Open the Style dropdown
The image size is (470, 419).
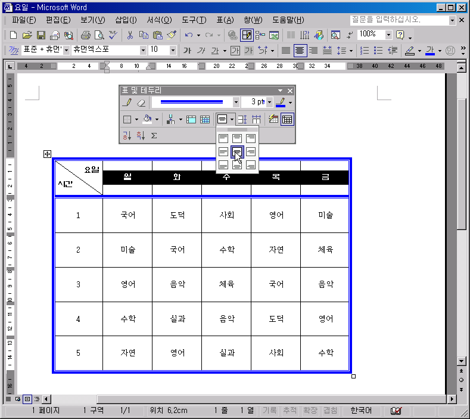(x=67, y=50)
